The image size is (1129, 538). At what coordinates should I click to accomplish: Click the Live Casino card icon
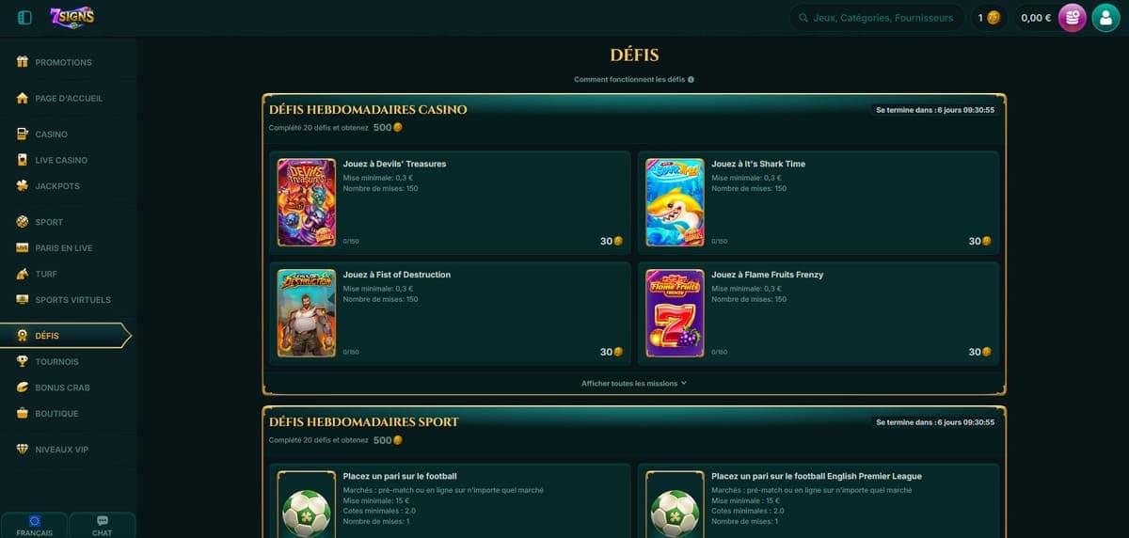point(23,161)
